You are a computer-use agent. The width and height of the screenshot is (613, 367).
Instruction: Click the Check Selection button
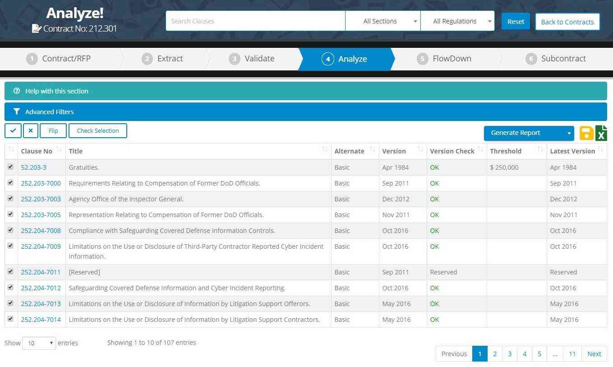click(x=98, y=130)
